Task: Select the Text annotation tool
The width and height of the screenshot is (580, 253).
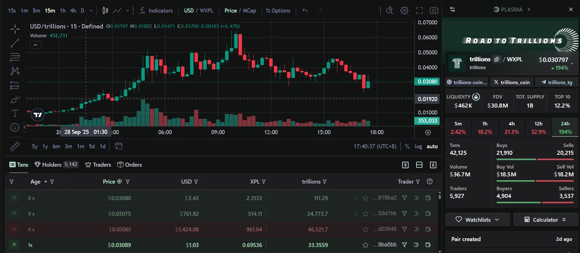Action: (14, 113)
